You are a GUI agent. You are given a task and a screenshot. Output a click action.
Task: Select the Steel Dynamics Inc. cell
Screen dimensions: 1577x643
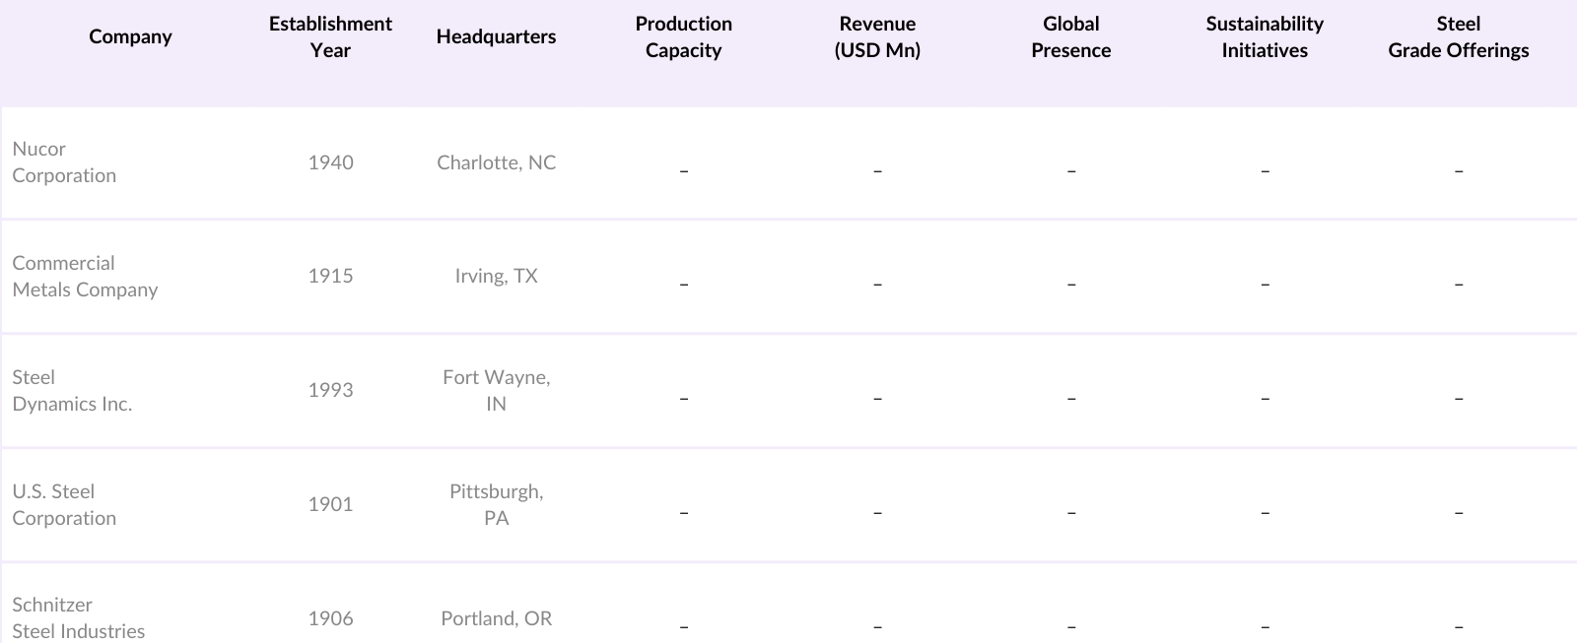(x=72, y=391)
